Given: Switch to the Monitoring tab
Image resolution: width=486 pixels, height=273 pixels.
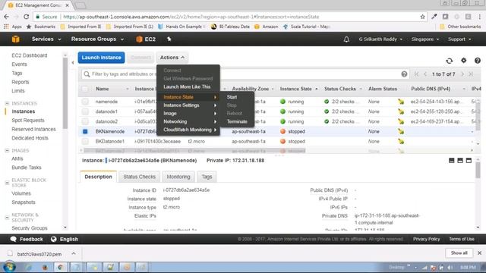Looking at the screenshot, I should (x=178, y=177).
